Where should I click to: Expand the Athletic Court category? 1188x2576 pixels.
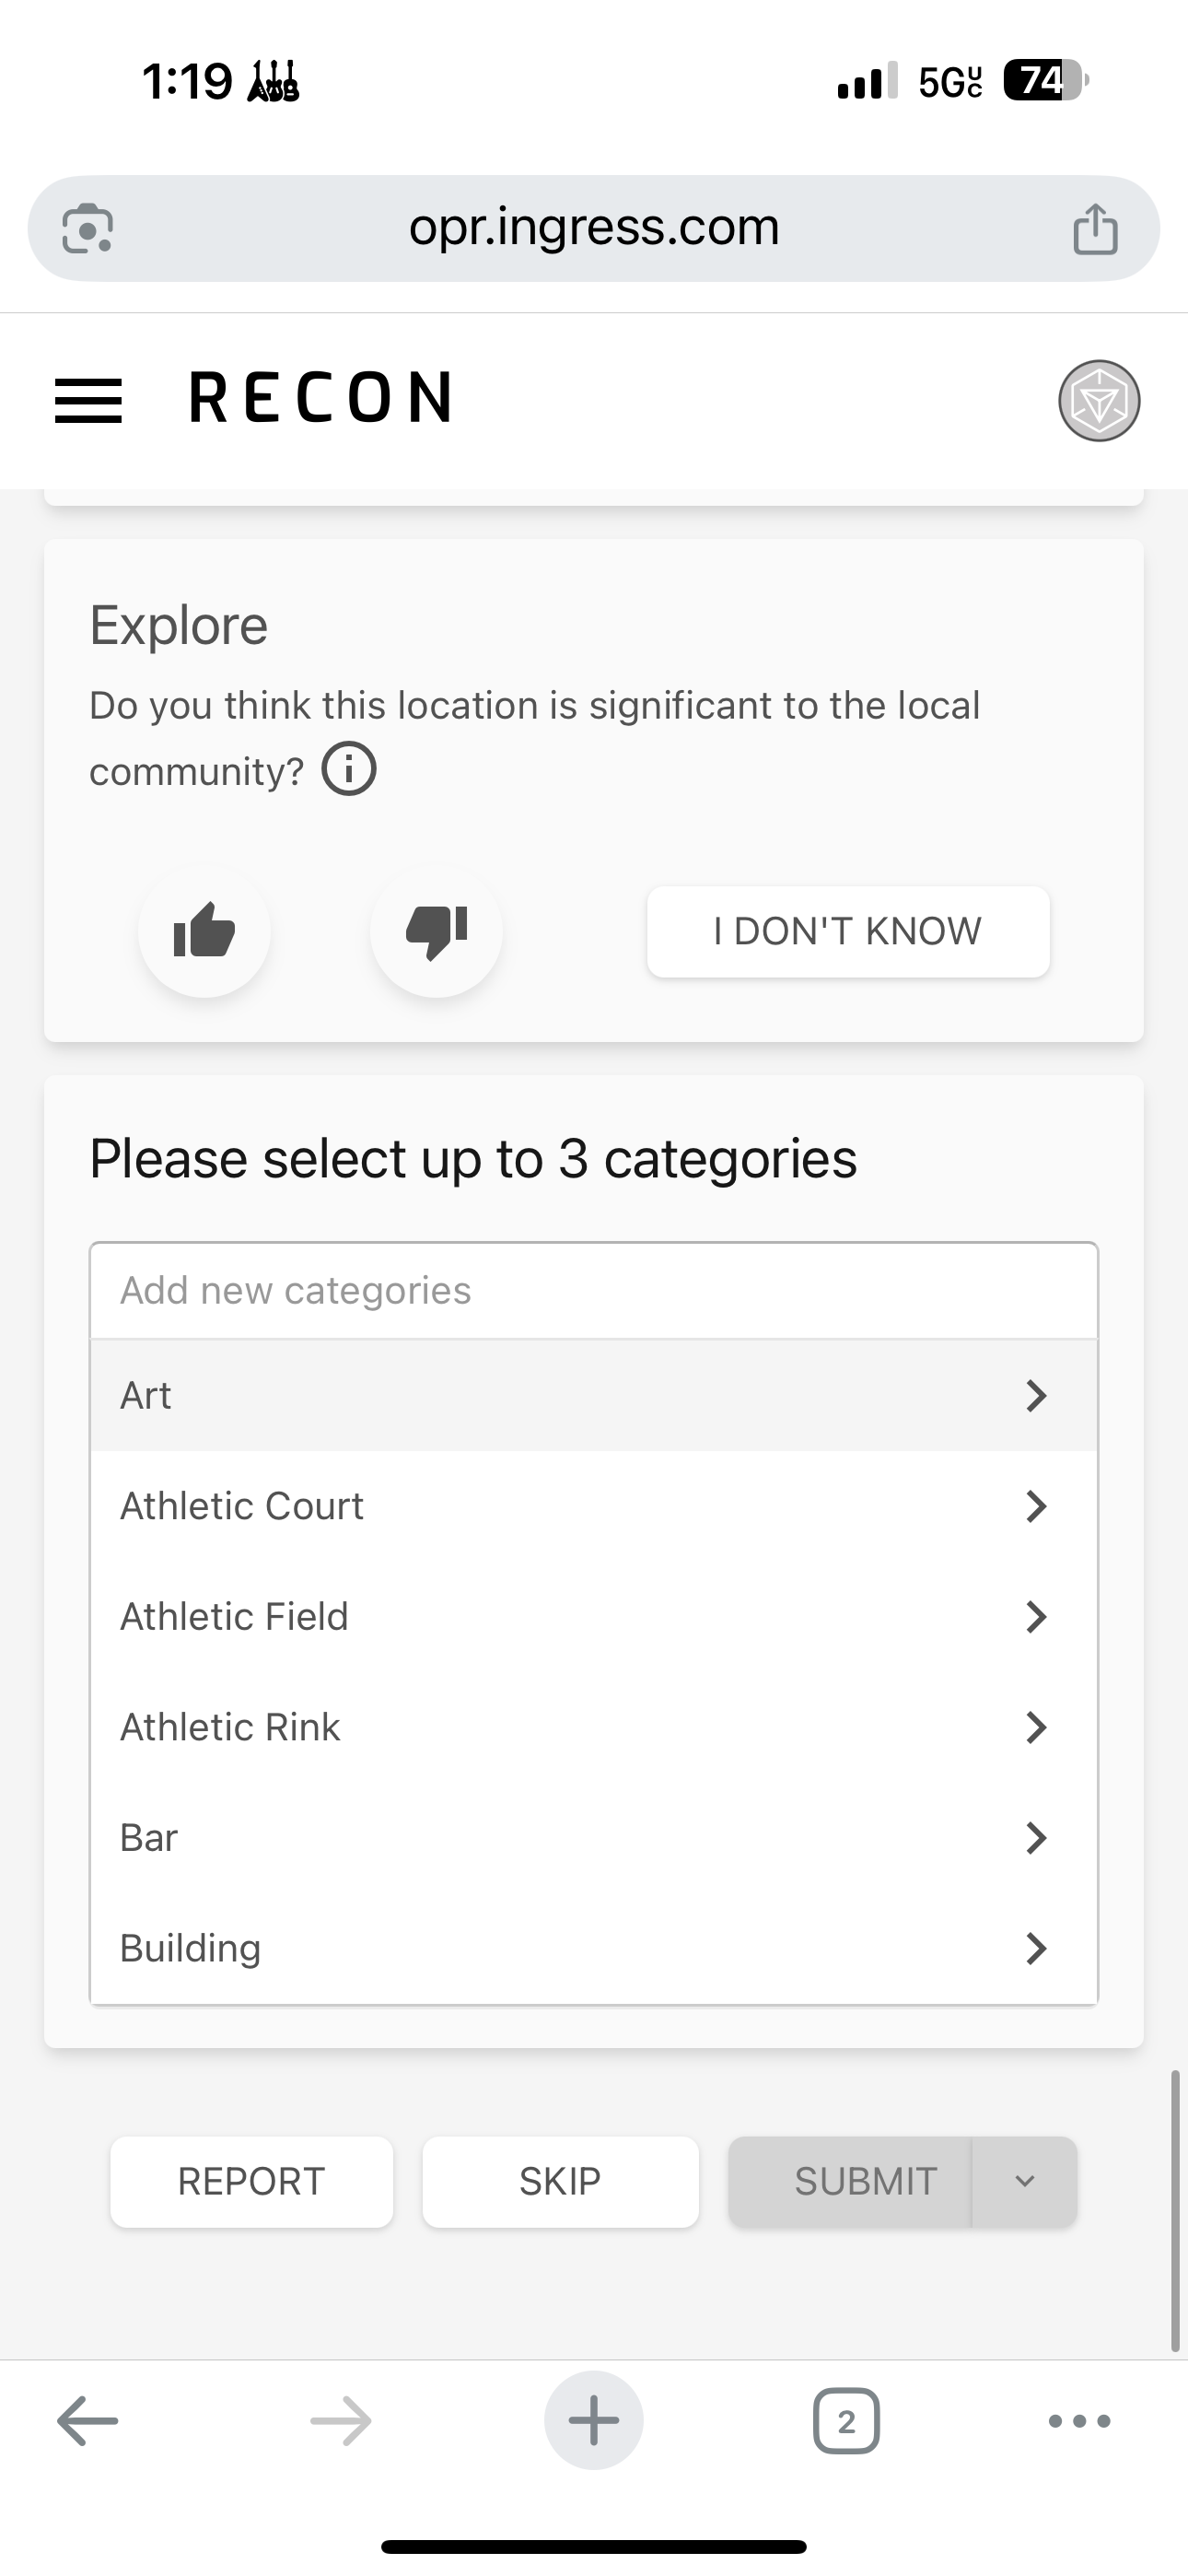click(1036, 1506)
